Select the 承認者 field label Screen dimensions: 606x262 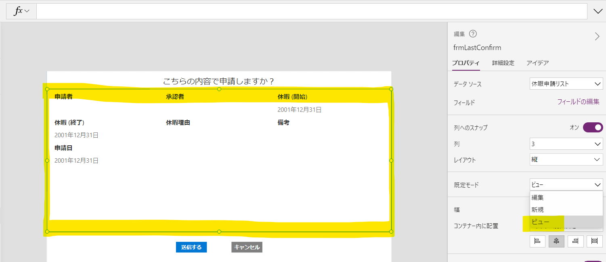[175, 97]
